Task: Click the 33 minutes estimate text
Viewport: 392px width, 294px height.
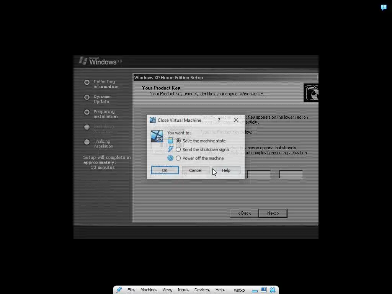Action: point(103,167)
